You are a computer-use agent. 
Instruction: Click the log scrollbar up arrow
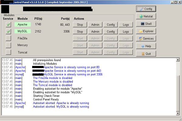[x=178, y=60]
